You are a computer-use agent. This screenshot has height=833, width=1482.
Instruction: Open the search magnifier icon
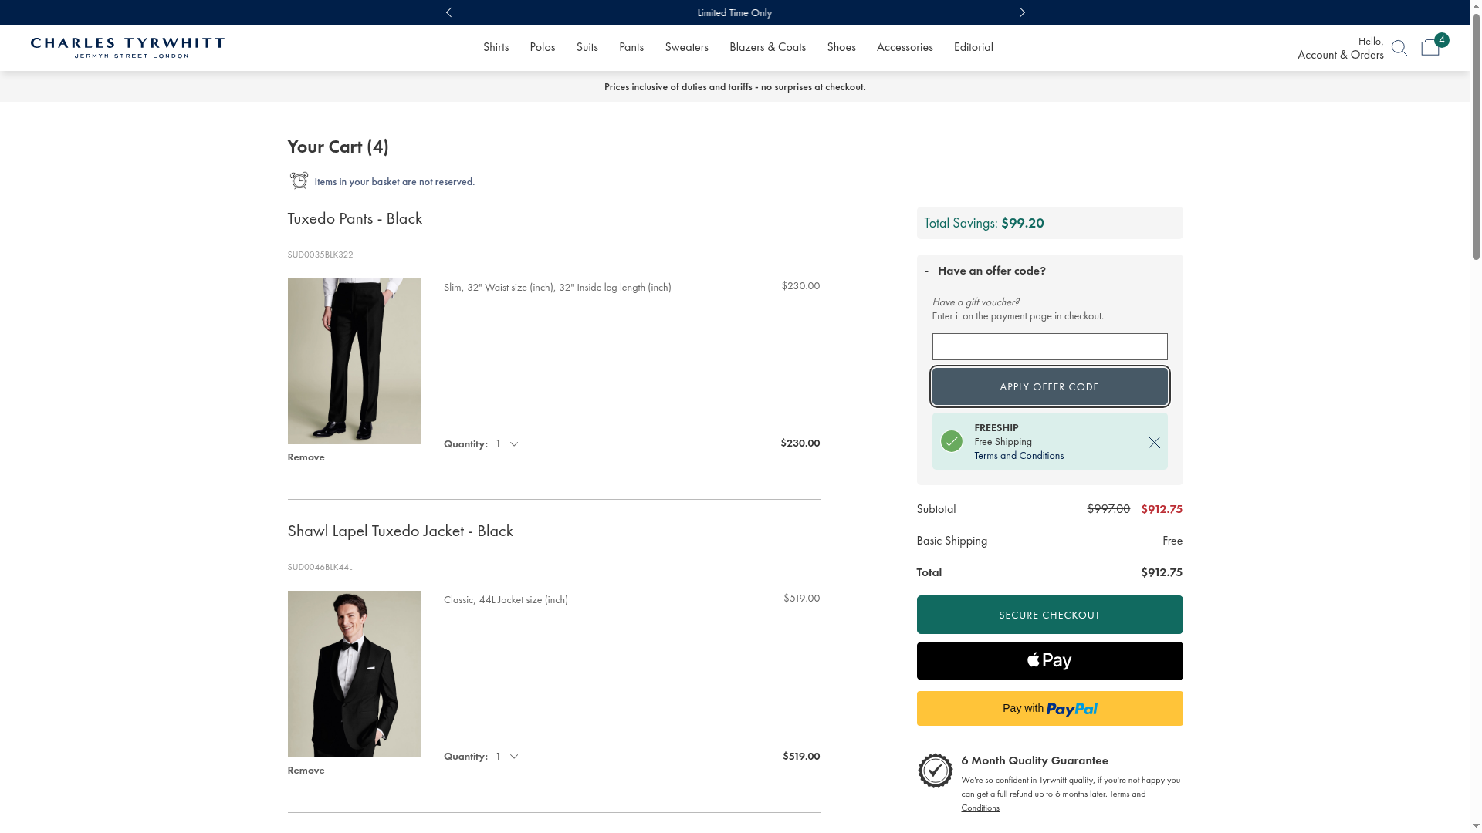[x=1399, y=49]
